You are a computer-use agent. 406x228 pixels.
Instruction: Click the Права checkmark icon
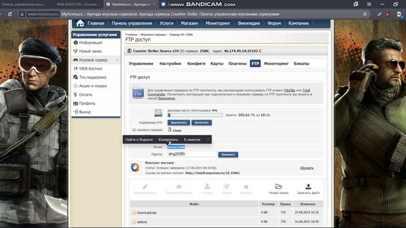[x=226, y=186]
